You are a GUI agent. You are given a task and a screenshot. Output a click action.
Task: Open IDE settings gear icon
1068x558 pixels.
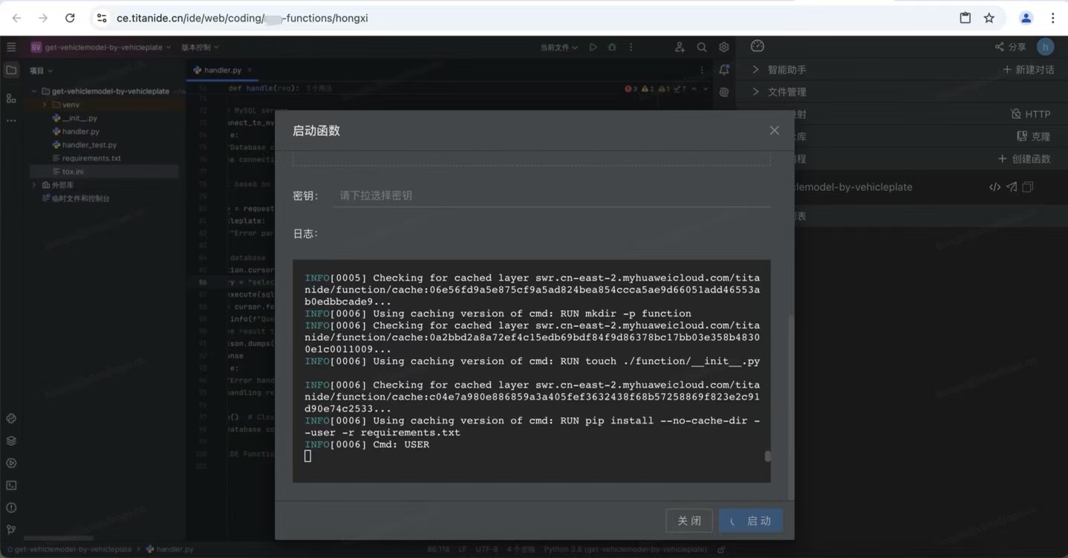pyautogui.click(x=723, y=48)
